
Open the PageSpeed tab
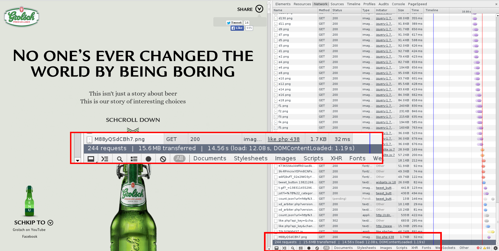tap(417, 4)
